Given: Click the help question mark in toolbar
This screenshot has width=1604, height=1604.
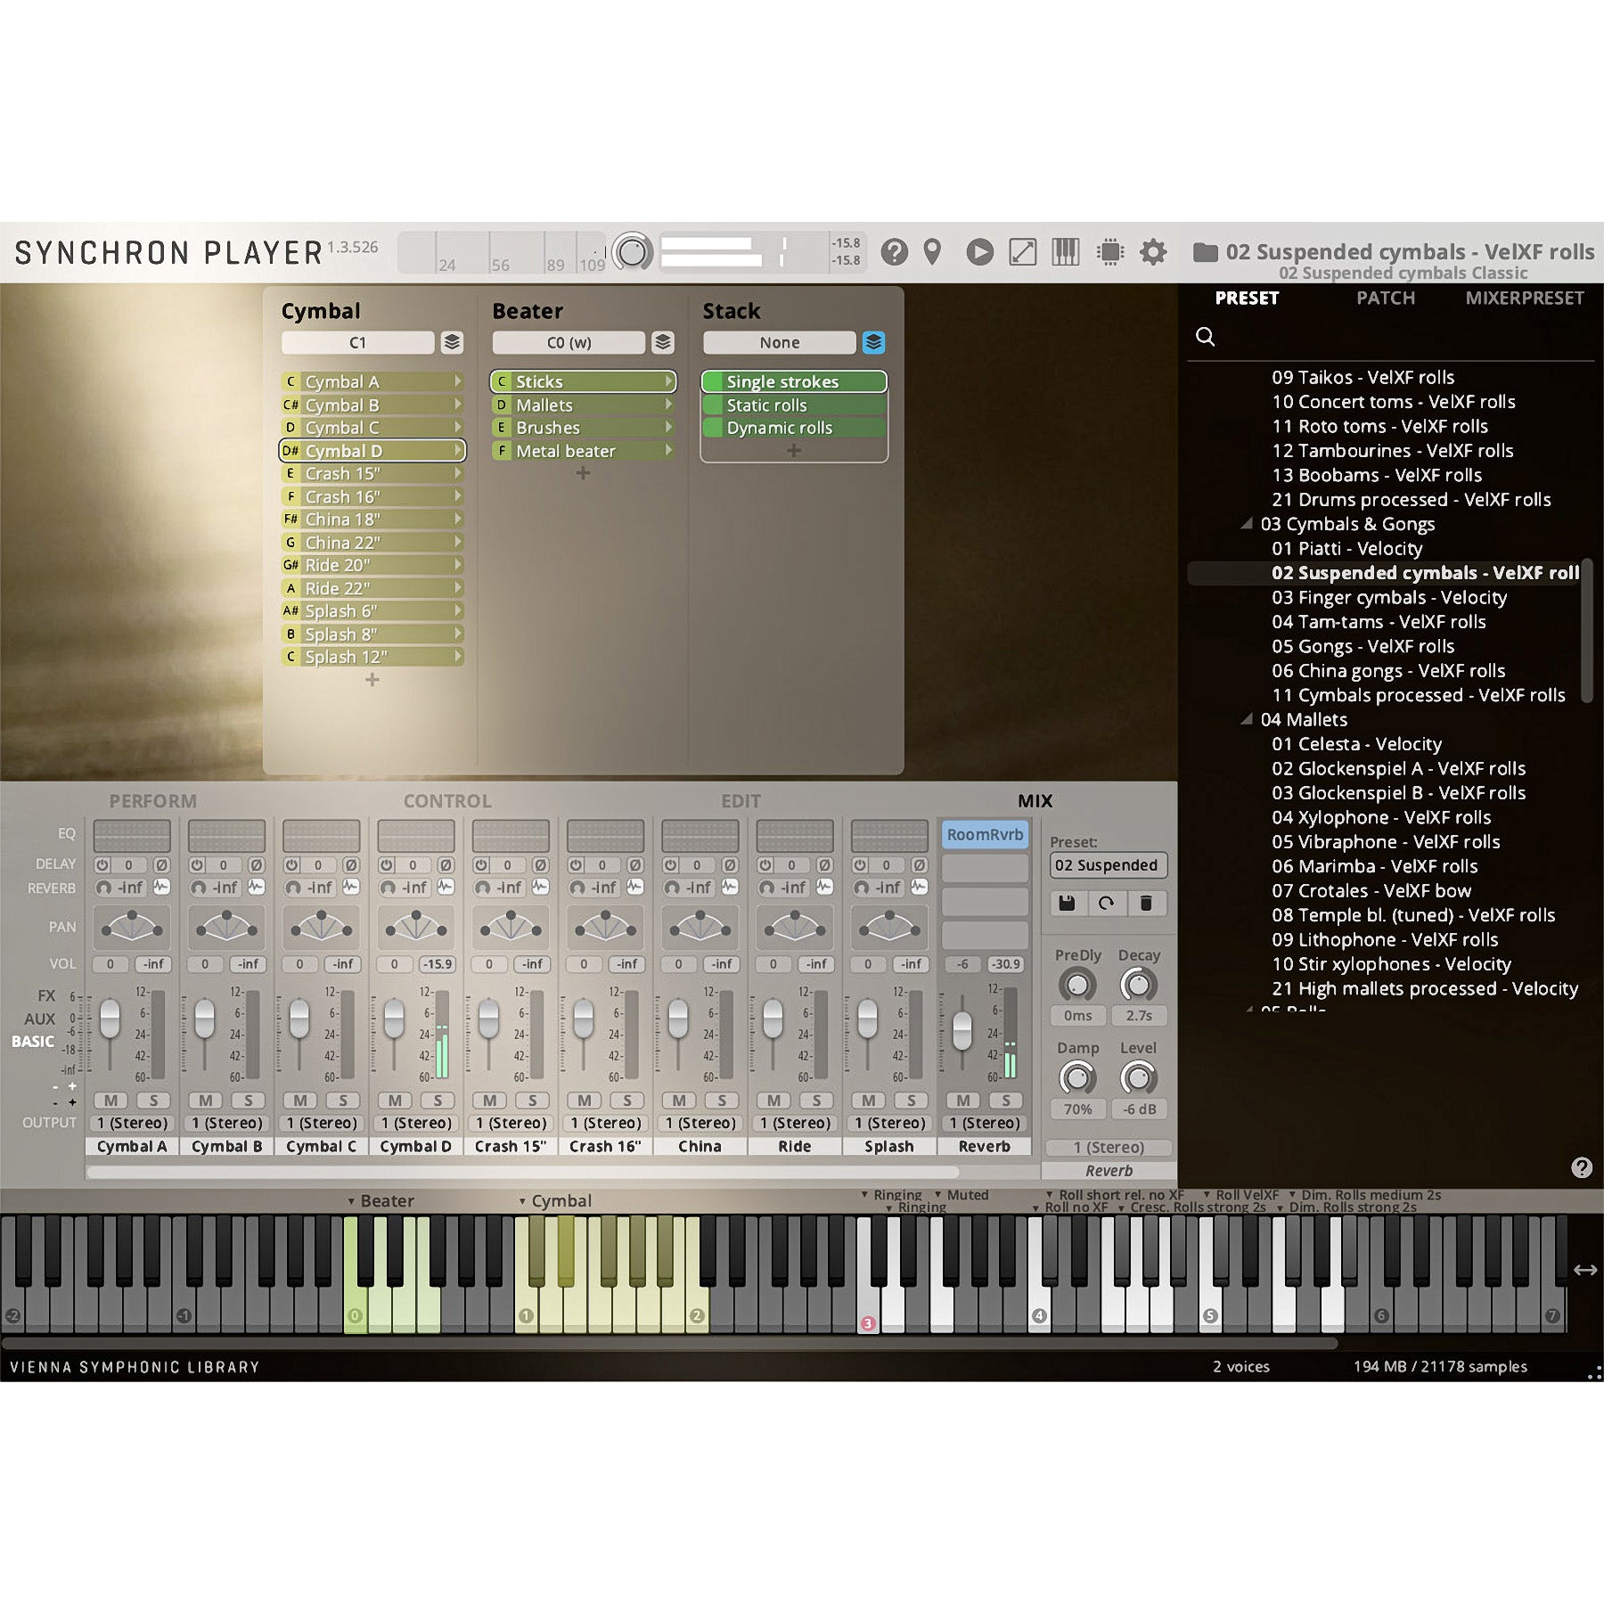Looking at the screenshot, I should pyautogui.click(x=894, y=252).
